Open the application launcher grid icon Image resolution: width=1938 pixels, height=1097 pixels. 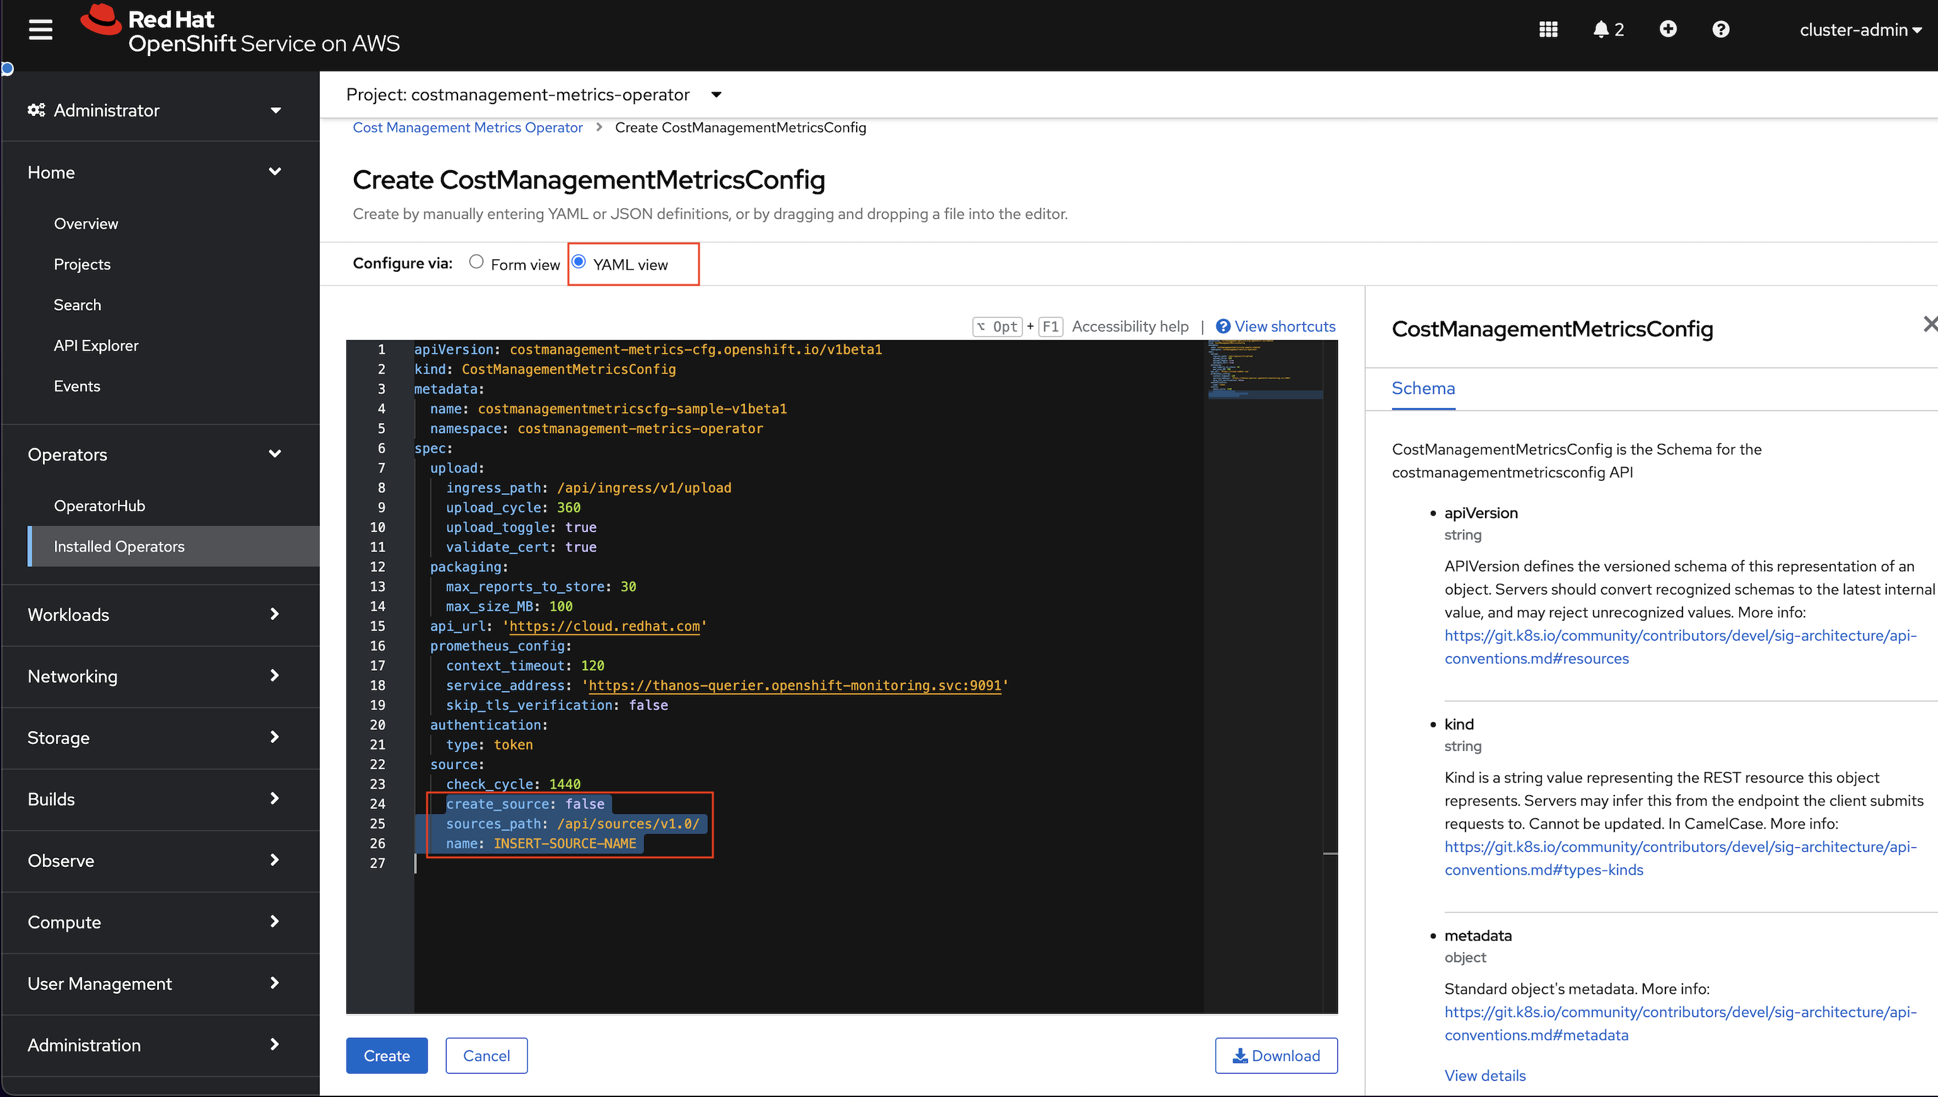(1549, 28)
